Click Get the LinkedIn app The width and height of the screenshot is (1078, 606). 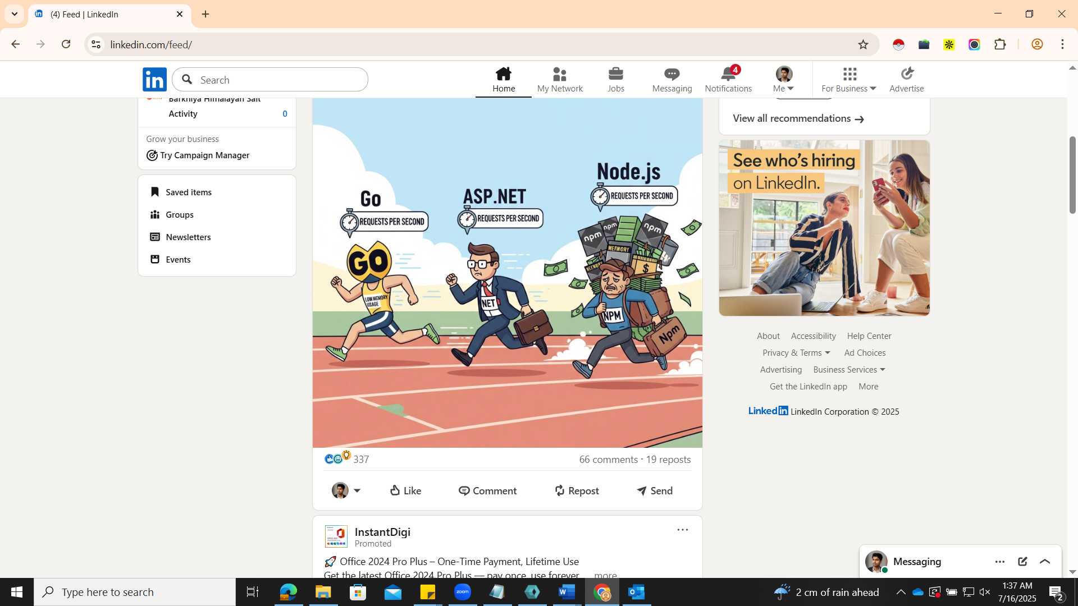tap(808, 387)
